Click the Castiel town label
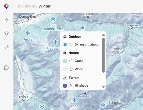The image size is (143, 110). click(x=88, y=14)
